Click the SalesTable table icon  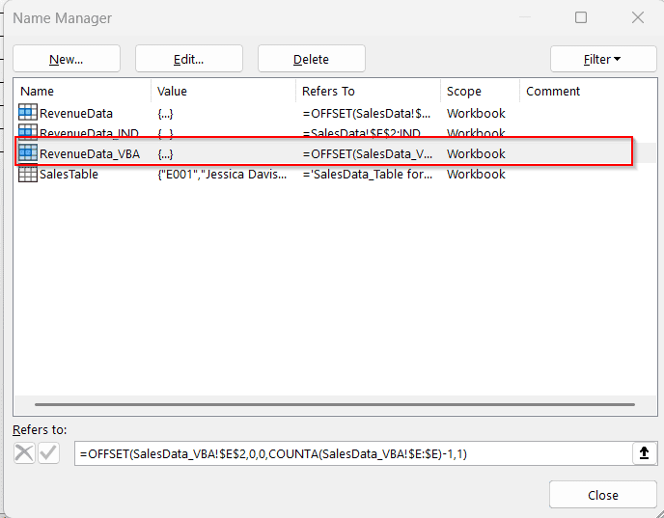pyautogui.click(x=27, y=175)
